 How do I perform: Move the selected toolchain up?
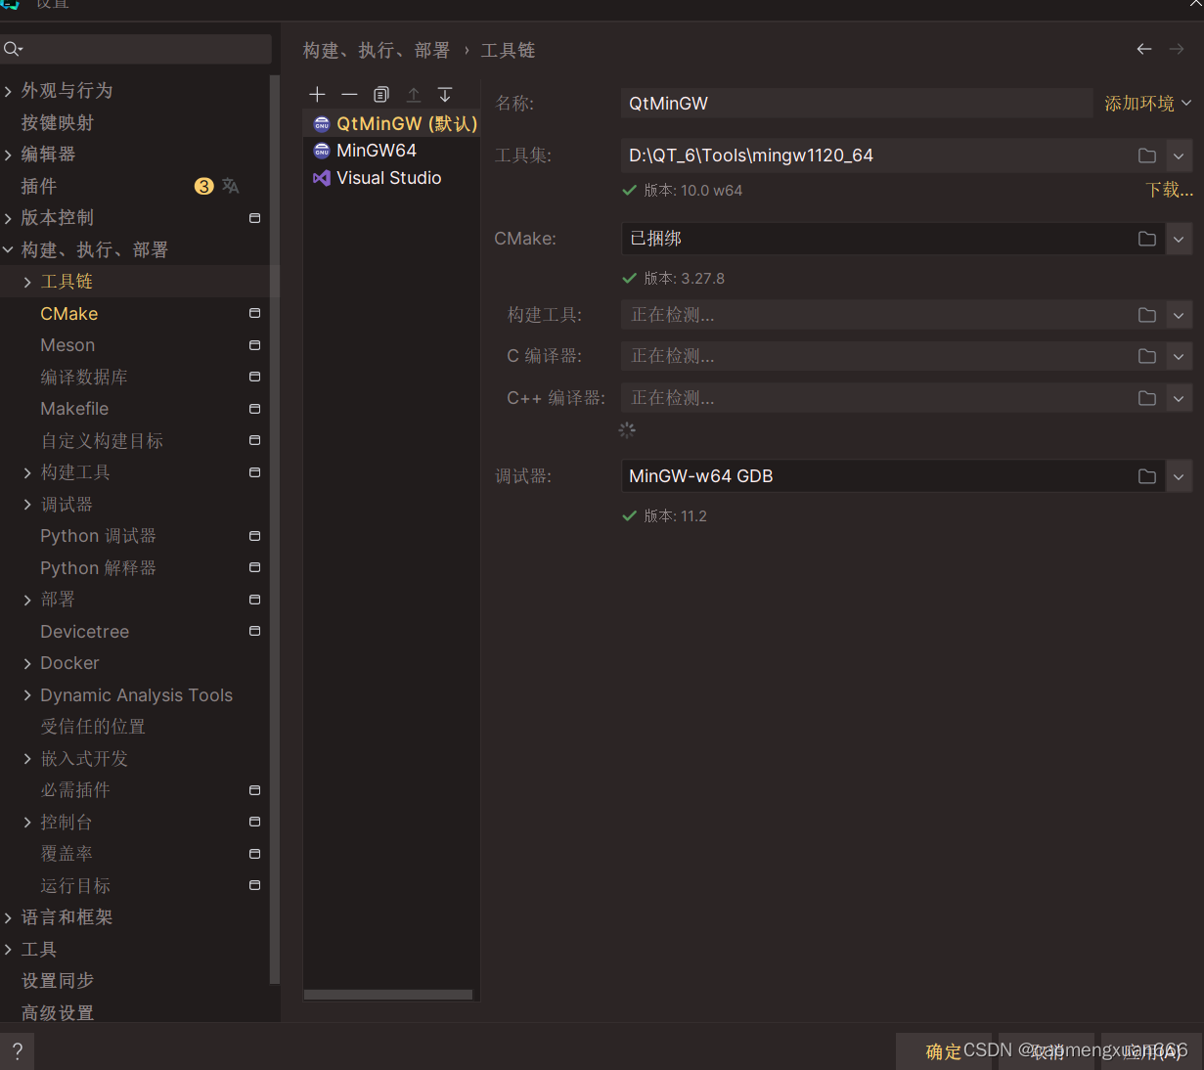point(413,94)
